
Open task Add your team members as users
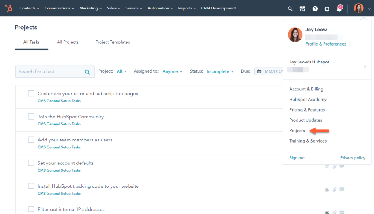pyautogui.click(x=75, y=140)
